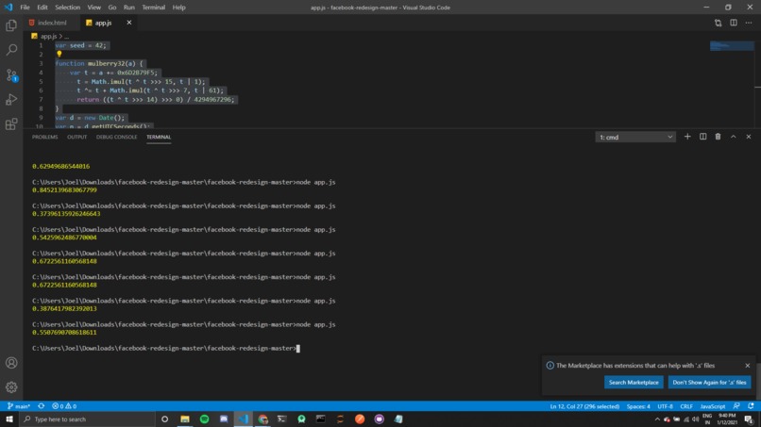Screen dimensions: 761x427
Task: Open the Edit menu
Action: [x=42, y=8]
